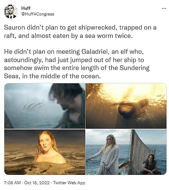Open the @Huff4Congress handle link
This screenshot has height=190, width=169.
tap(38, 14)
